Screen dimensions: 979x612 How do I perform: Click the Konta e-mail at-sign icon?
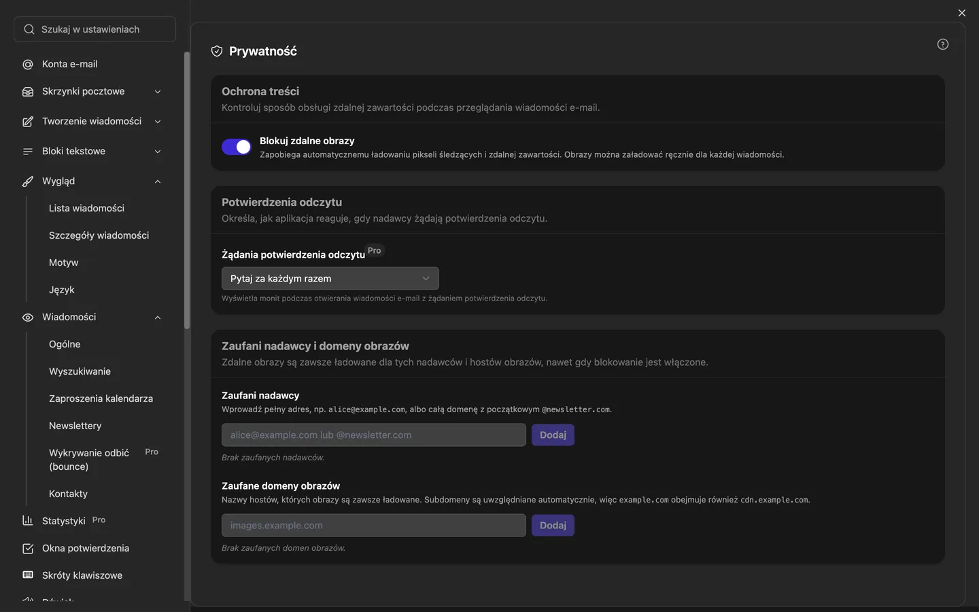coord(28,65)
